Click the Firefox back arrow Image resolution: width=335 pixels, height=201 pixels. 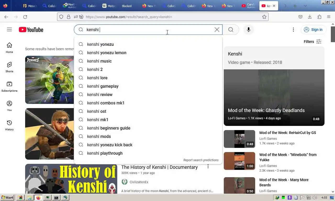[6, 17]
